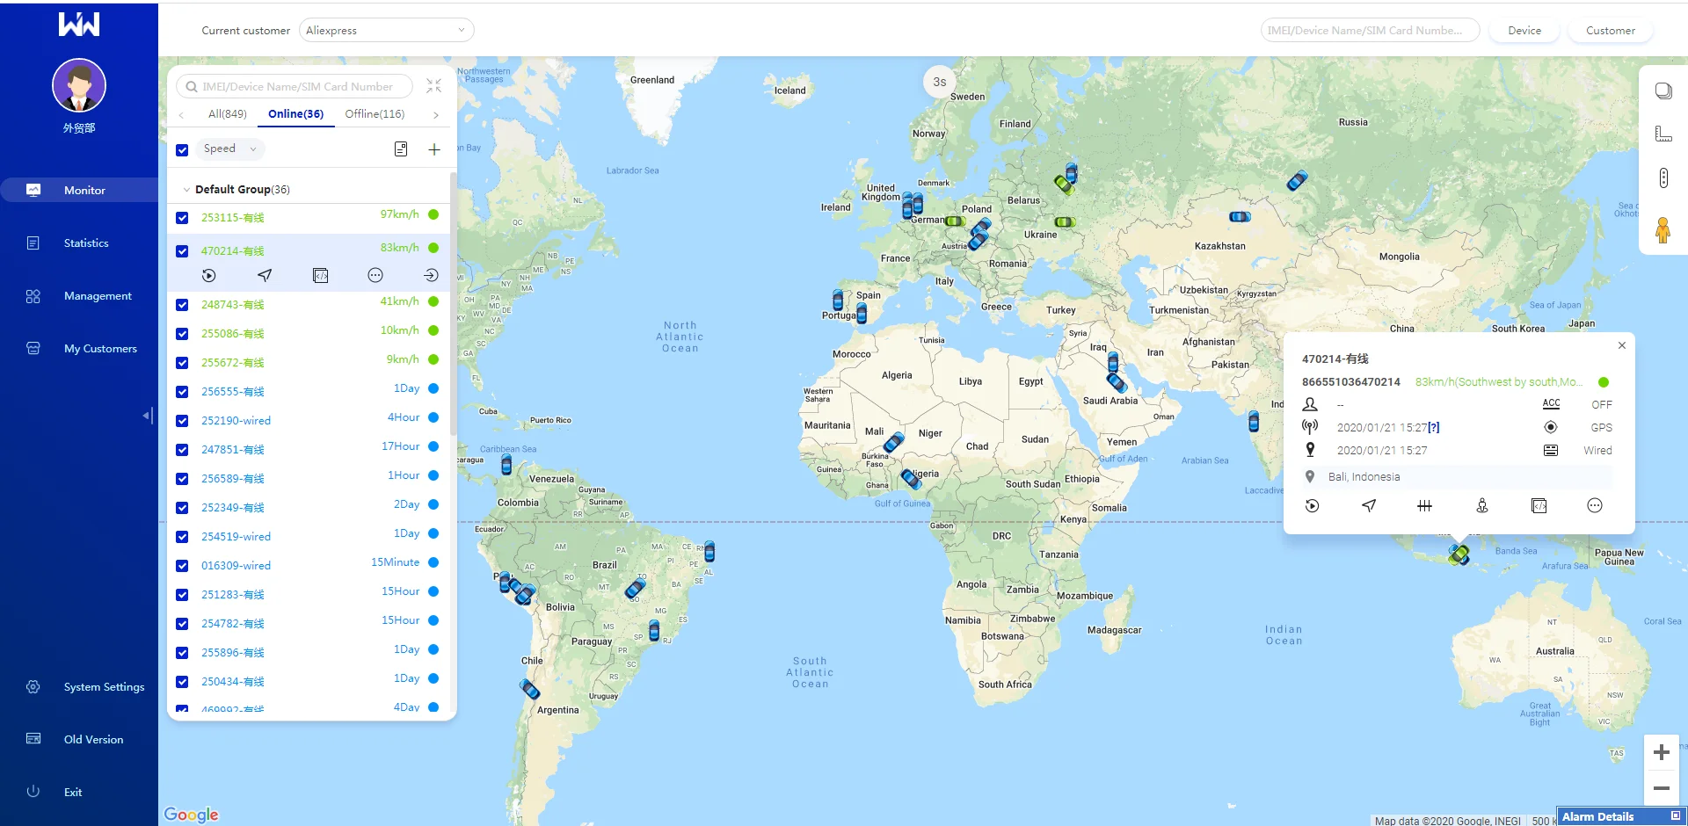This screenshot has height=826, width=1688.
Task: Click the 3s refresh countdown button
Action: [940, 82]
